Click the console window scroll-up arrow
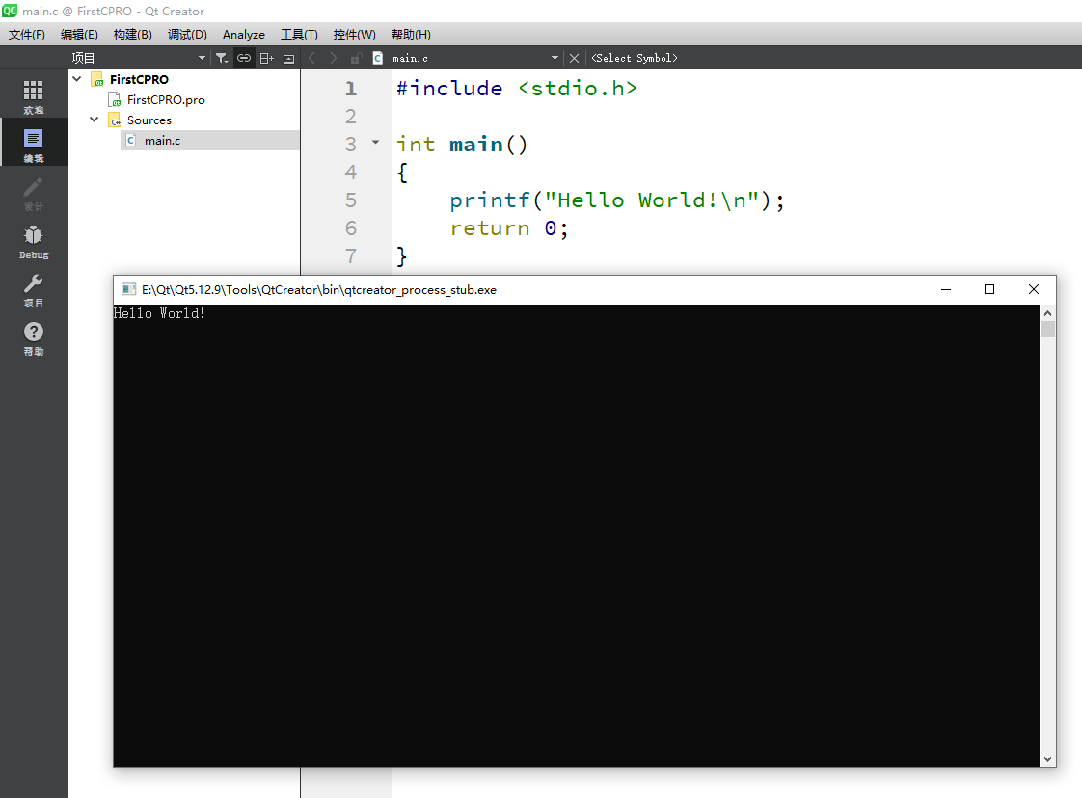 coord(1047,313)
